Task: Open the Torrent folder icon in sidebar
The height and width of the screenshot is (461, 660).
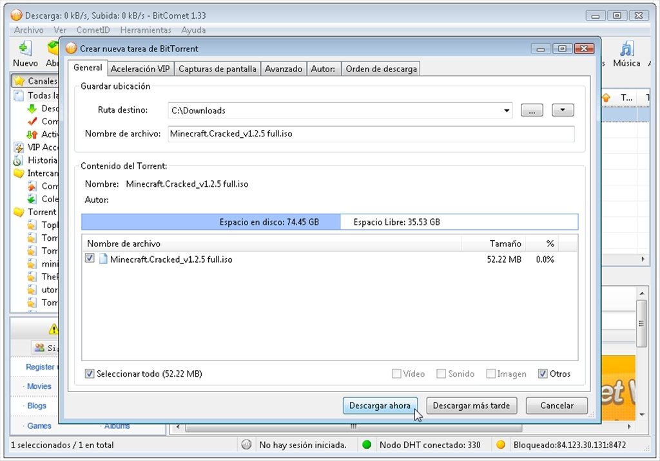Action: (19, 212)
